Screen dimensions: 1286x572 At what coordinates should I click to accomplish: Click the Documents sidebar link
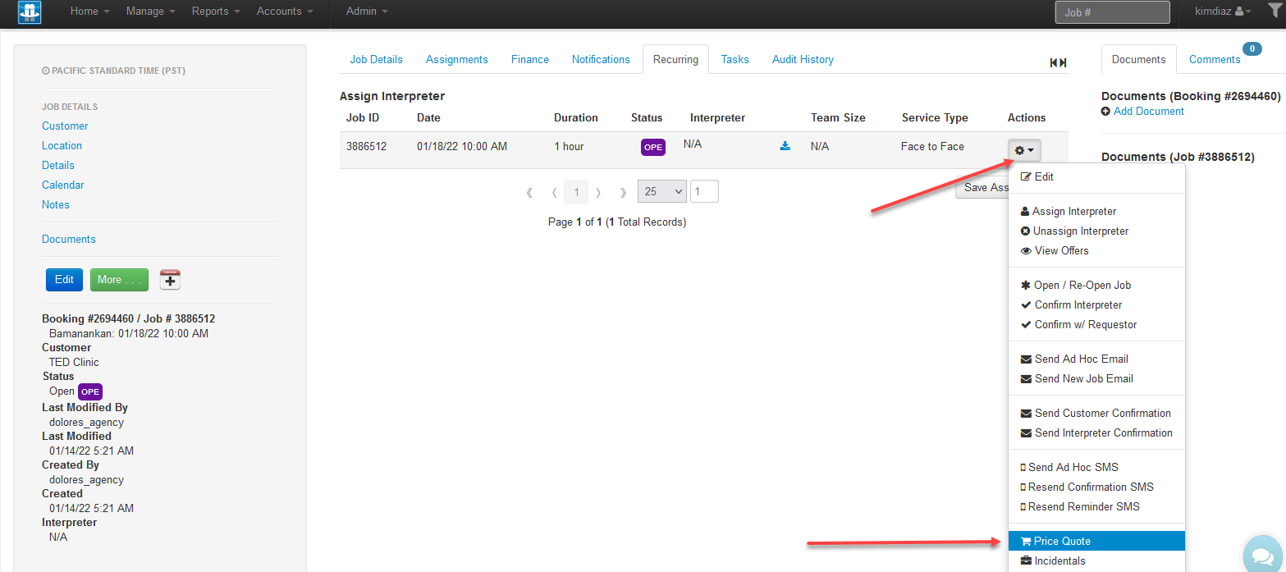coord(69,239)
